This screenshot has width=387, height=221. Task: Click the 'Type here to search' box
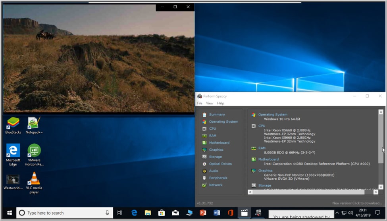pyautogui.click(x=65, y=213)
